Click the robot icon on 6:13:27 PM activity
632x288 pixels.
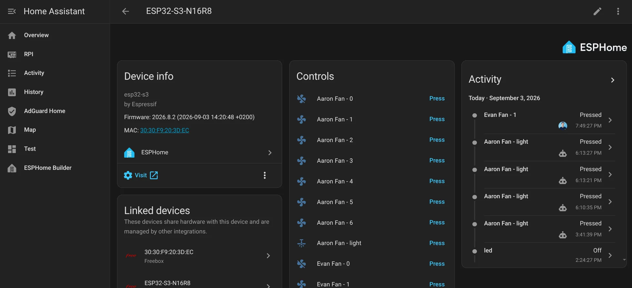pyautogui.click(x=563, y=153)
